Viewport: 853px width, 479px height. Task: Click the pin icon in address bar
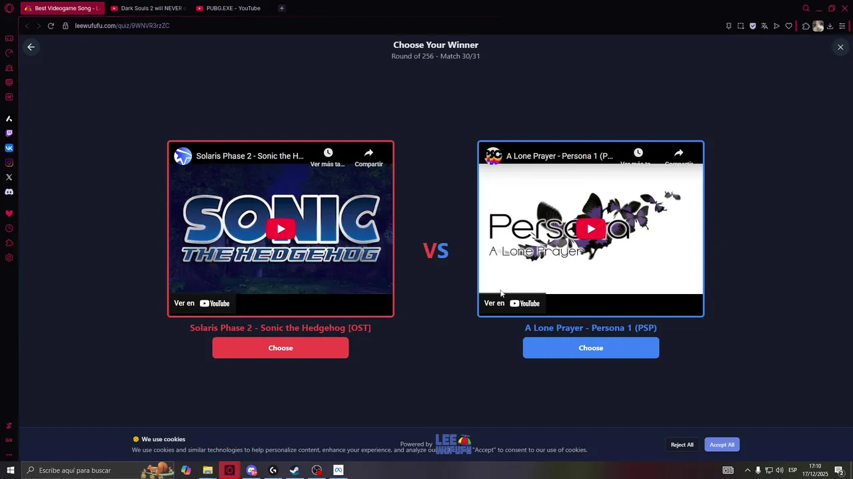[728, 26]
